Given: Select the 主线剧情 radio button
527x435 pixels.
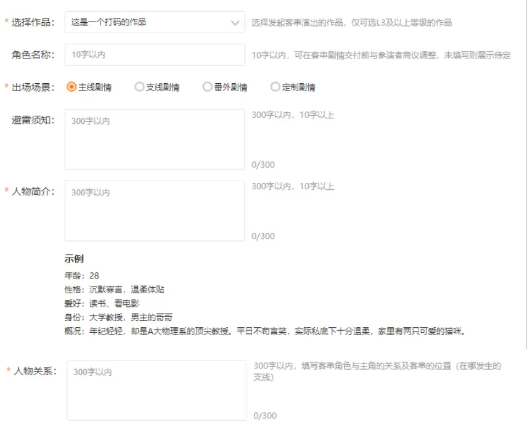Looking at the screenshot, I should 71,87.
